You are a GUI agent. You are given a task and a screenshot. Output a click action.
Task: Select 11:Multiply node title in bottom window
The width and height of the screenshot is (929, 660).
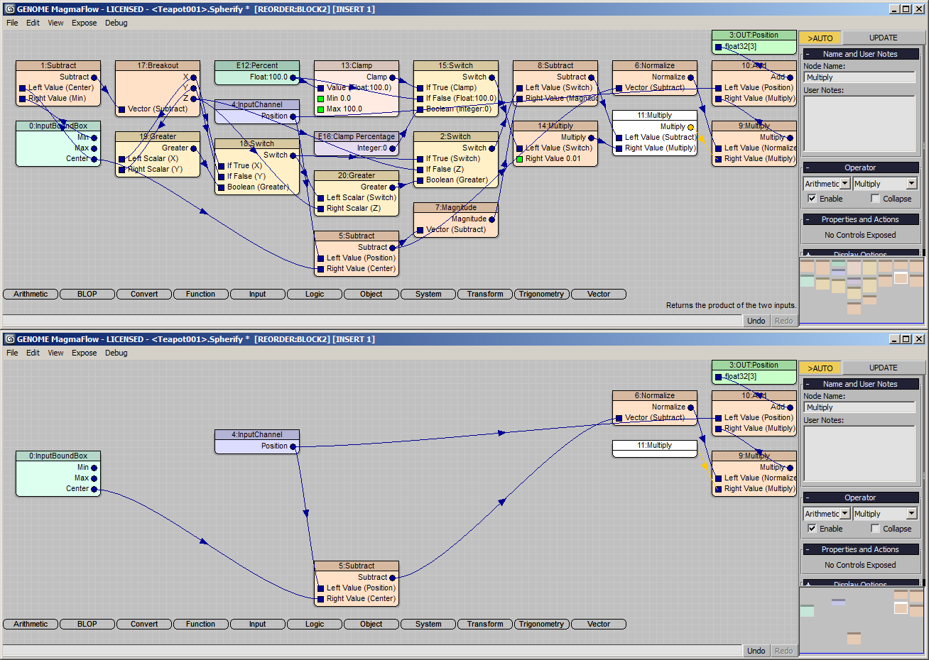(x=655, y=446)
